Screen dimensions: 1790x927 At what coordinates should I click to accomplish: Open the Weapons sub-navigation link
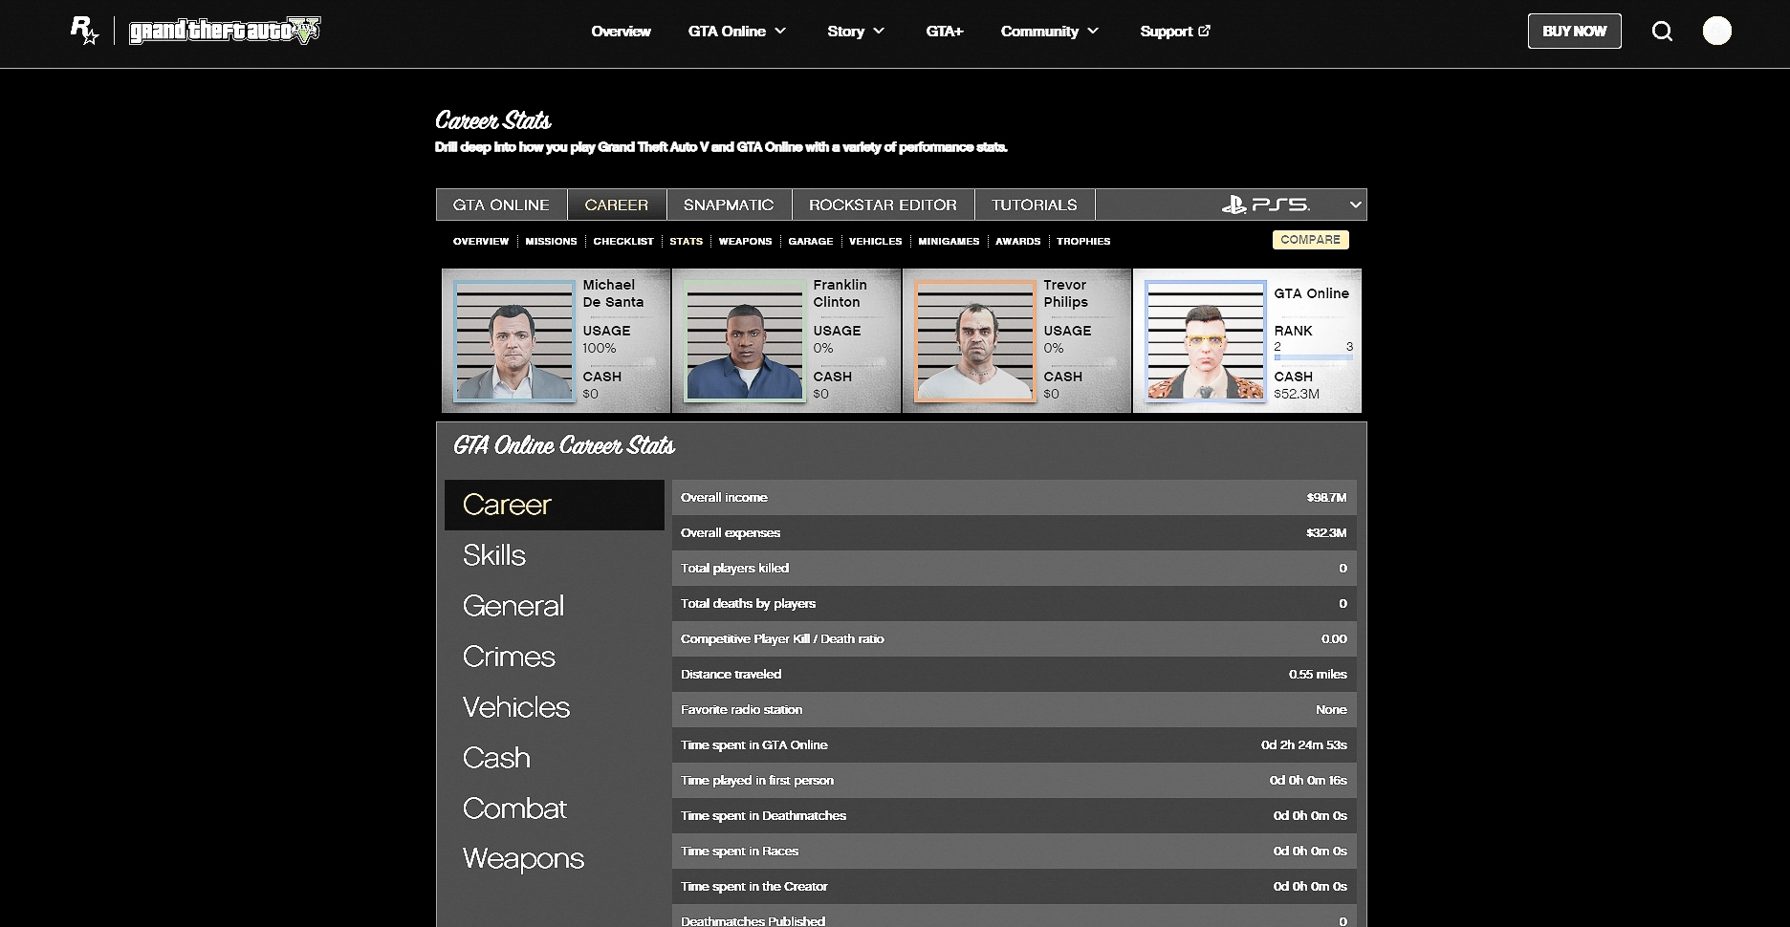745,242
